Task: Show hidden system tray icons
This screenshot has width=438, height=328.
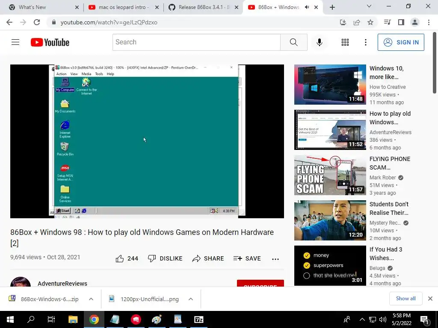Action: tap(362, 319)
